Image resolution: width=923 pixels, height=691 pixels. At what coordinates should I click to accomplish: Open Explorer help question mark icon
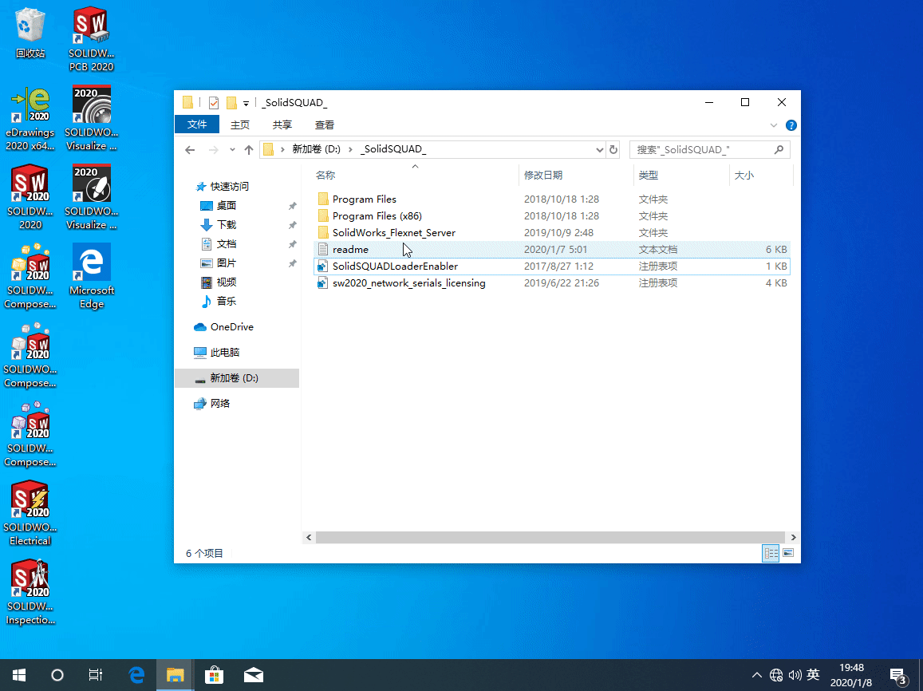(x=791, y=125)
